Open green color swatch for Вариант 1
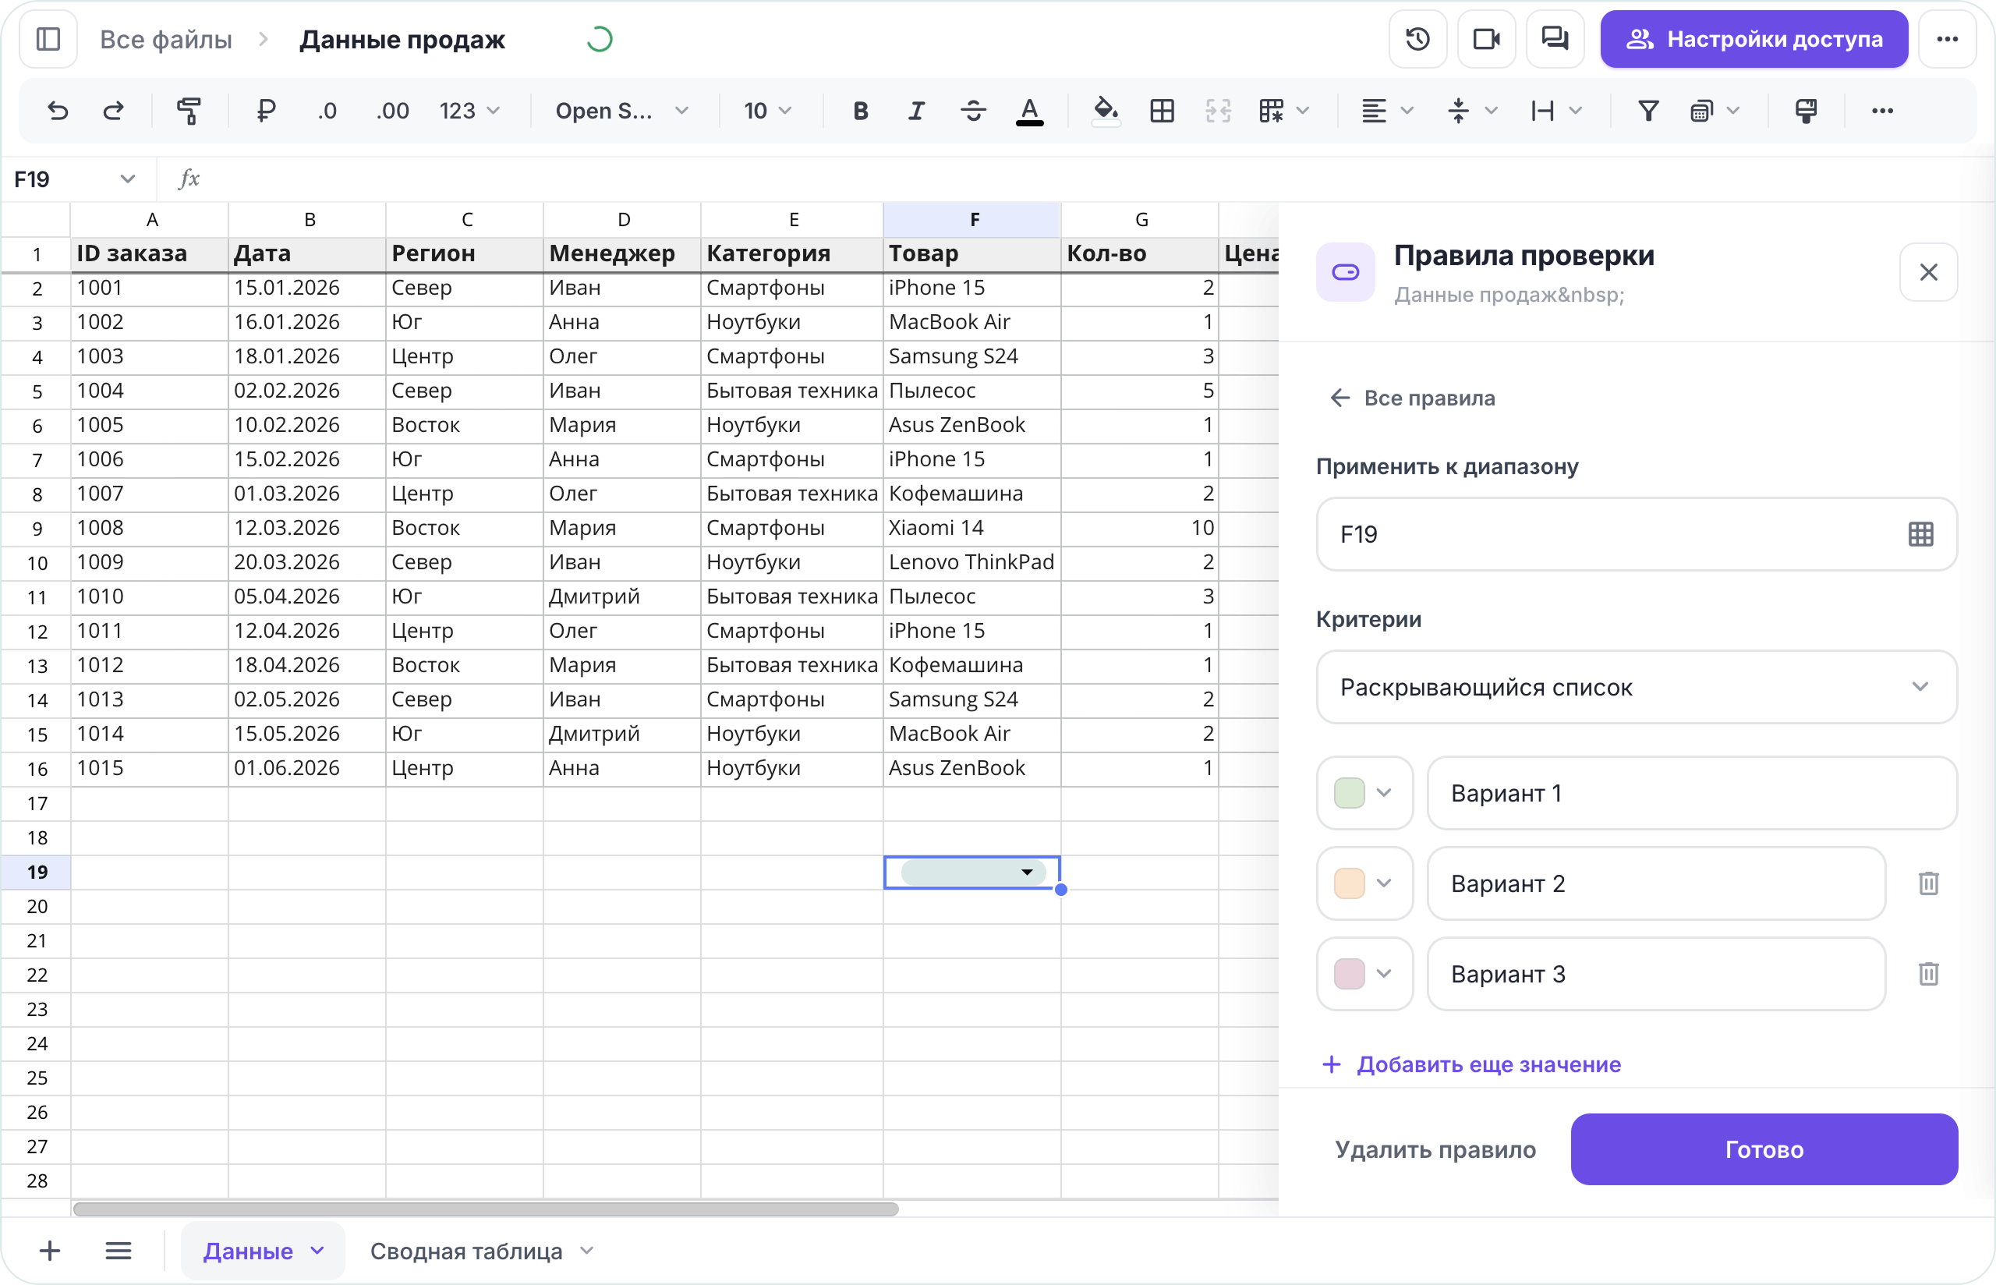This screenshot has width=1996, height=1285. [x=1364, y=793]
